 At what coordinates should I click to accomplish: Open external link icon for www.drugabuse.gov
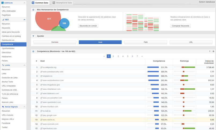click(41, 85)
